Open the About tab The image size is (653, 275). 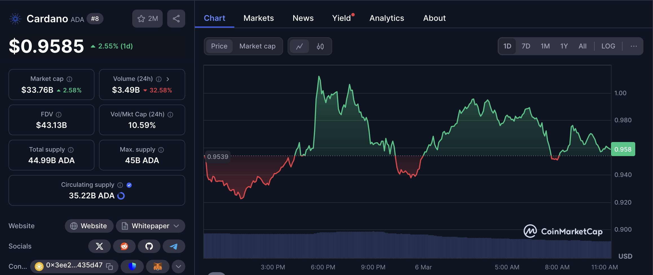[434, 18]
